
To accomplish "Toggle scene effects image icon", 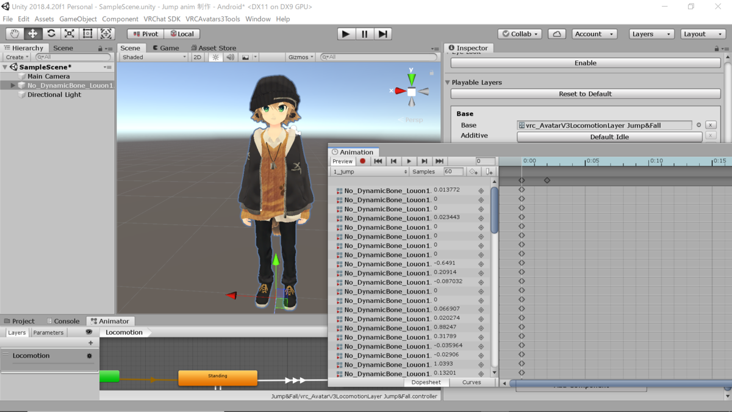I will [x=245, y=57].
